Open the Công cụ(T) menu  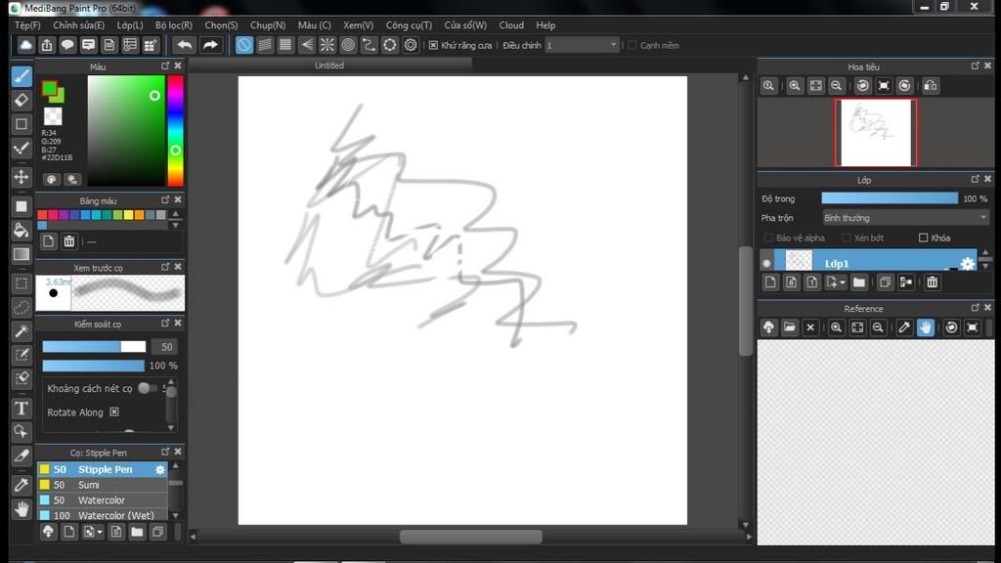coord(409,25)
